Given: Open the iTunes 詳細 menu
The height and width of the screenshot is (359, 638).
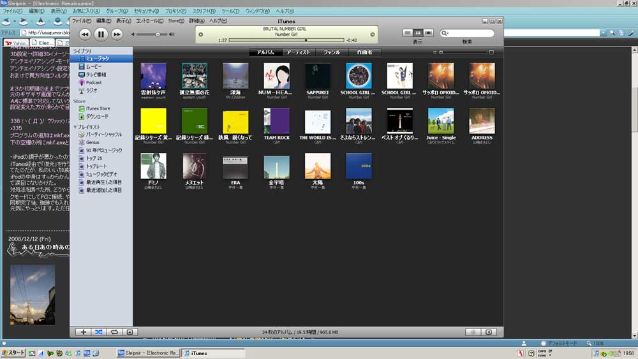Looking at the screenshot, I should (197, 21).
